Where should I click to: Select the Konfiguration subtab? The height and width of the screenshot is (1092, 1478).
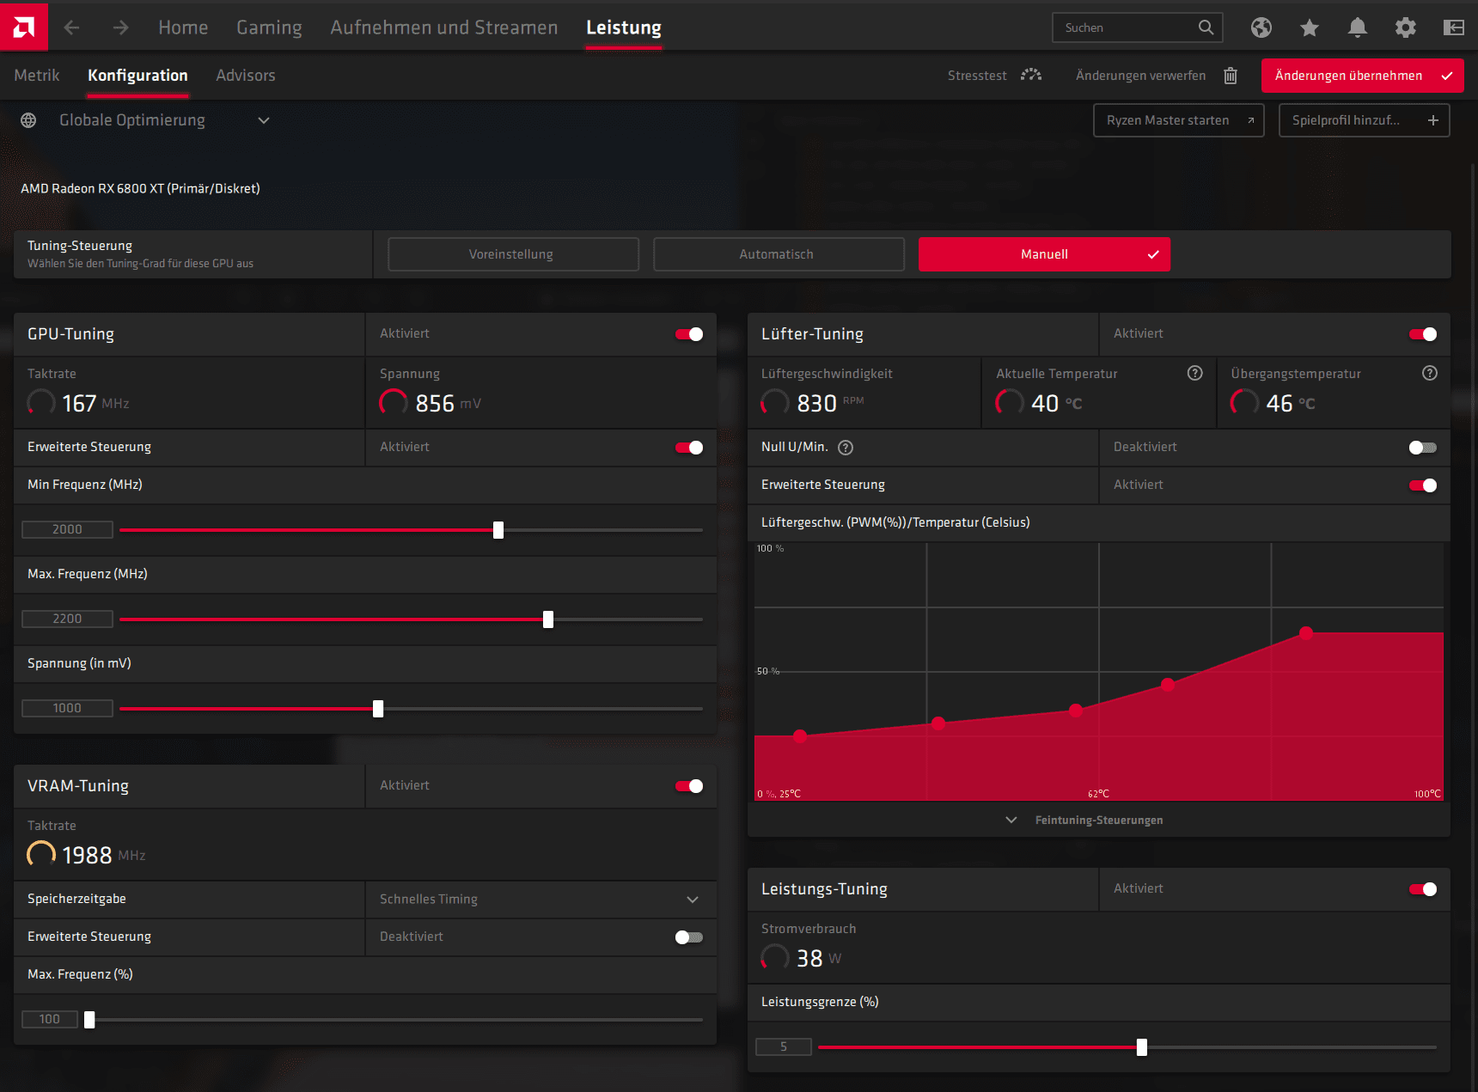point(137,76)
